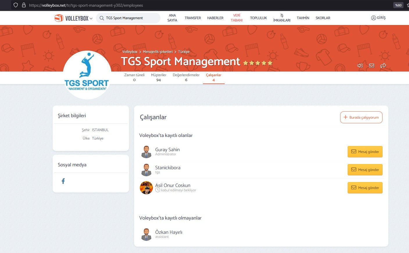This screenshot has height=253, width=409.
Task: Click the login arrow icon in banner
Action: [360, 66]
